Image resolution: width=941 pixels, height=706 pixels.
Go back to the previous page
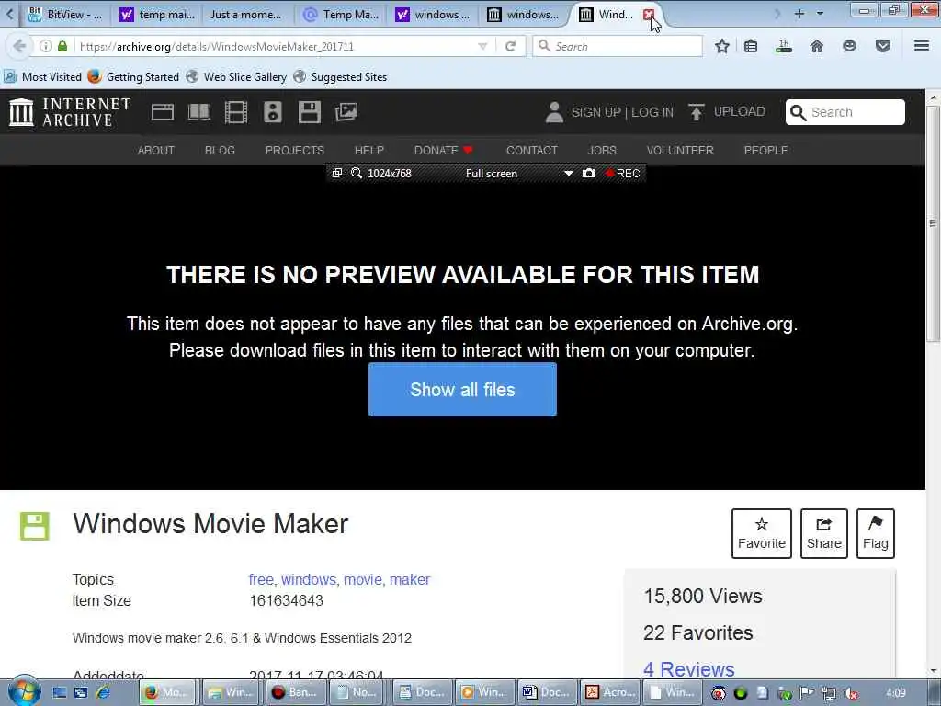pyautogui.click(x=19, y=46)
